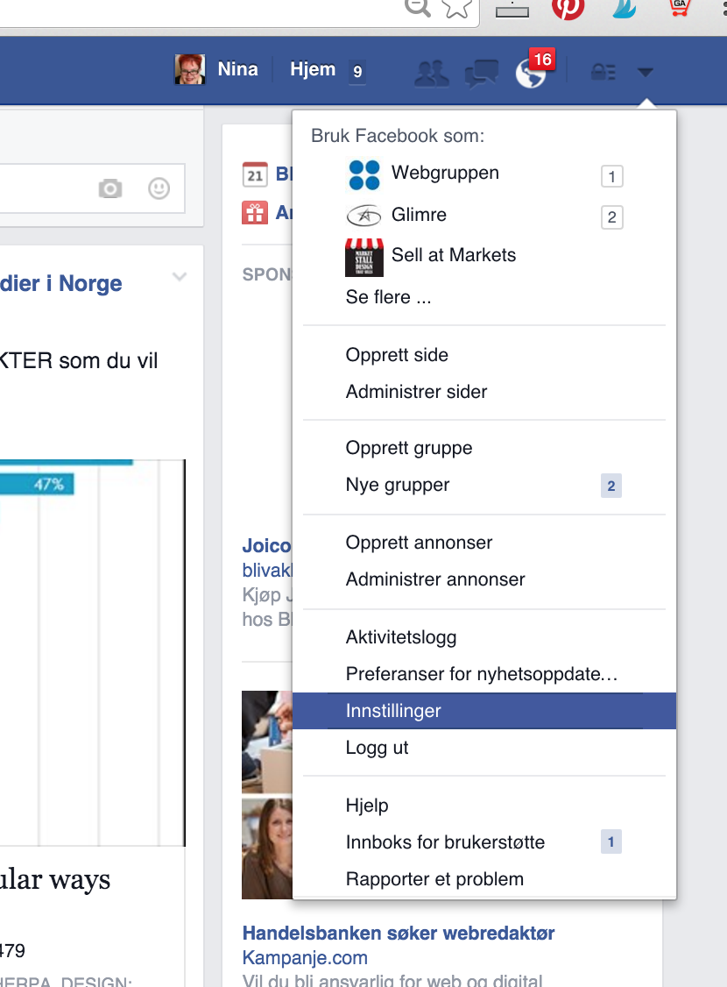Viewport: 727px width, 987px height.
Task: Open Aktivitetslogg
Action: point(401,637)
